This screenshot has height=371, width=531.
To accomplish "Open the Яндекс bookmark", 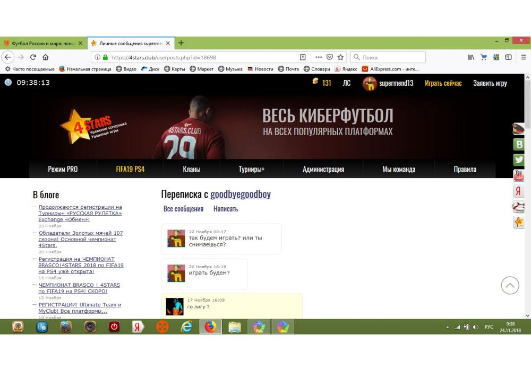I will coord(346,69).
